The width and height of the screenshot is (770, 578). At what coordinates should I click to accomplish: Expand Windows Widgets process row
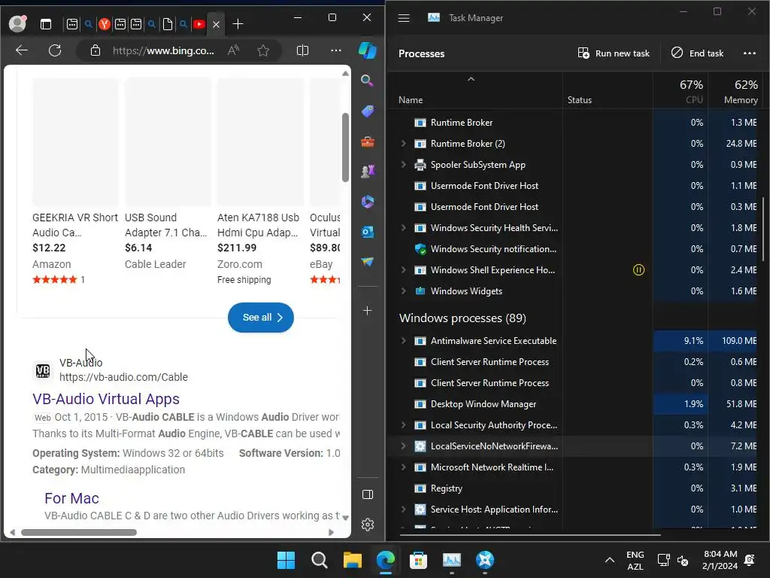404,291
